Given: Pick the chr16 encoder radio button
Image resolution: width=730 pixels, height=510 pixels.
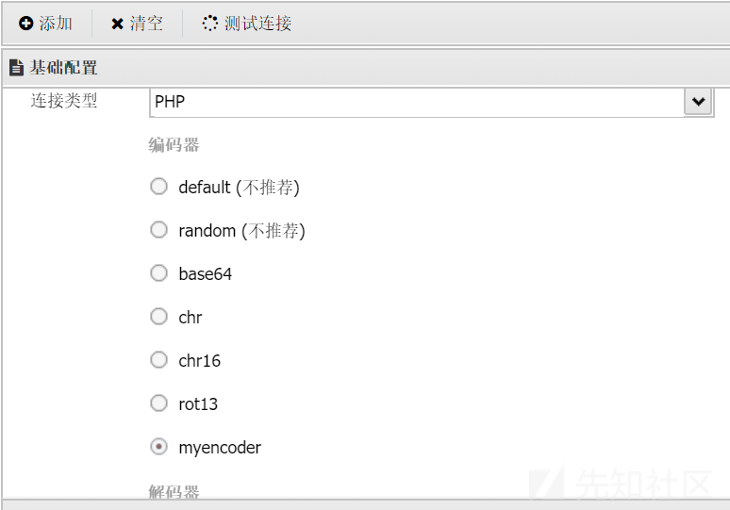Looking at the screenshot, I should [x=158, y=360].
